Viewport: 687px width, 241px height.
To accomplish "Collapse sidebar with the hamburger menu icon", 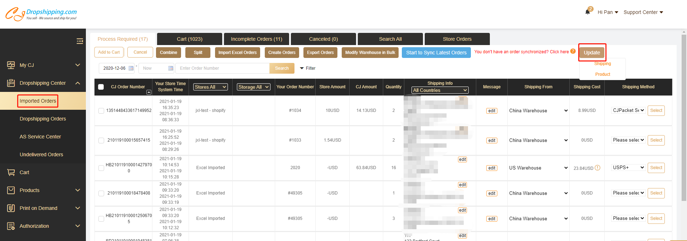I will [x=80, y=41].
